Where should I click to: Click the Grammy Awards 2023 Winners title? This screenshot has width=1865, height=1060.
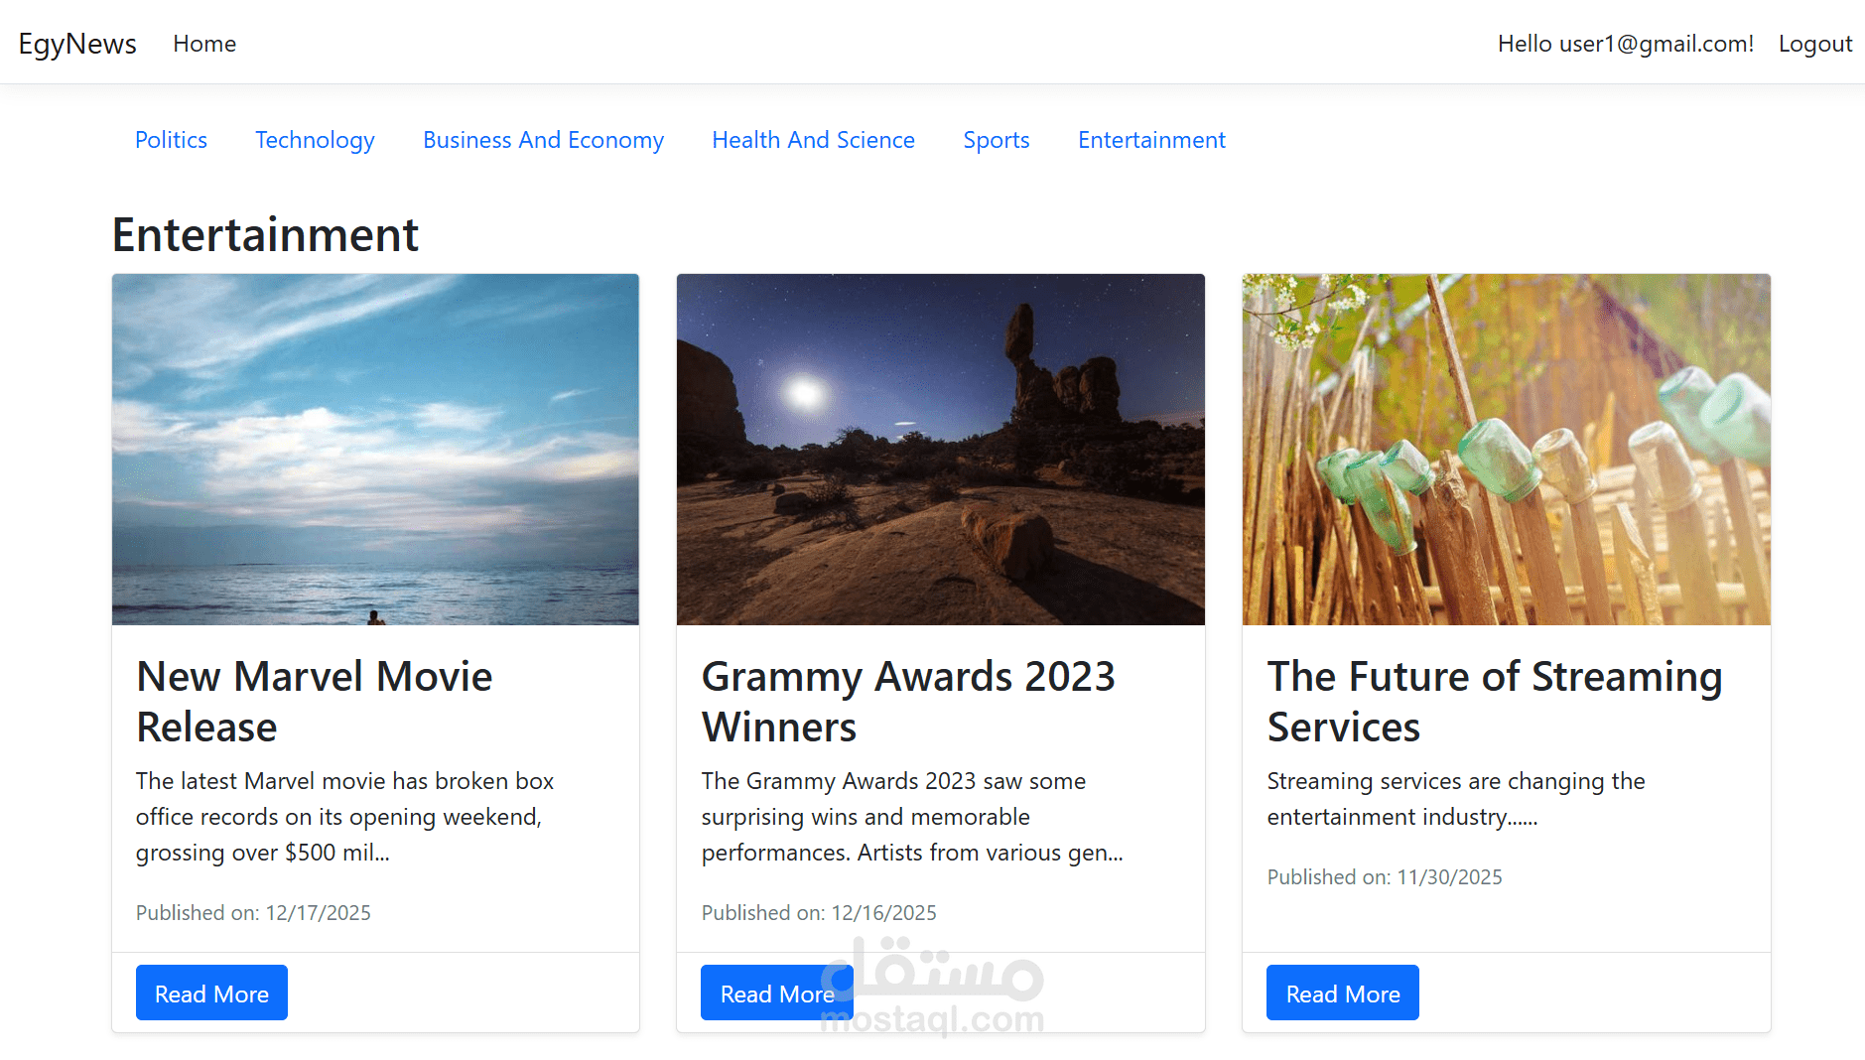tap(908, 702)
